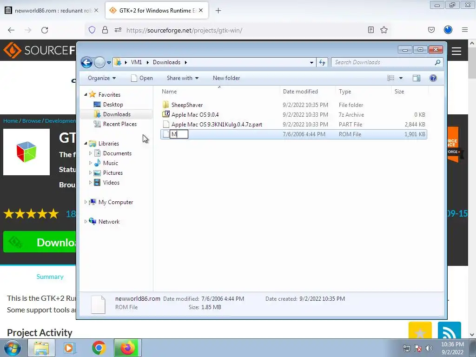Select the SheepShaver folder
476x357 pixels.
coord(187,105)
